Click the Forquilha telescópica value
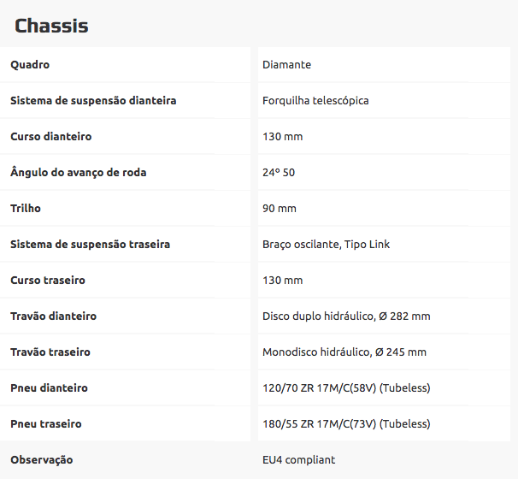Screen dimensions: 518x479 coord(315,101)
